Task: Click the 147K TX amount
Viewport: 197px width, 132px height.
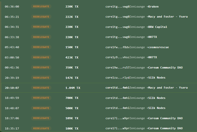Action: 72,78
